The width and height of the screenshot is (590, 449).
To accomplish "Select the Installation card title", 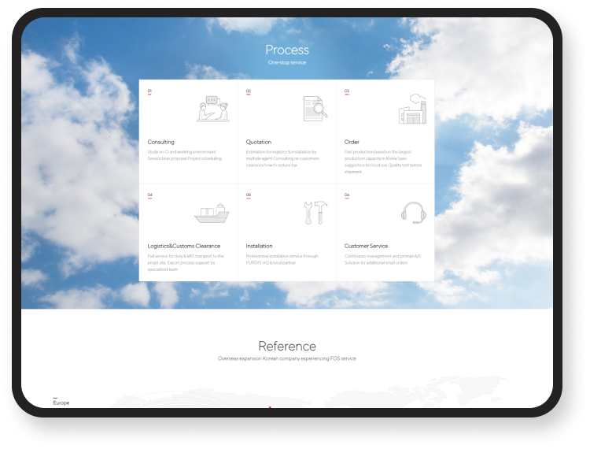I will (x=259, y=246).
